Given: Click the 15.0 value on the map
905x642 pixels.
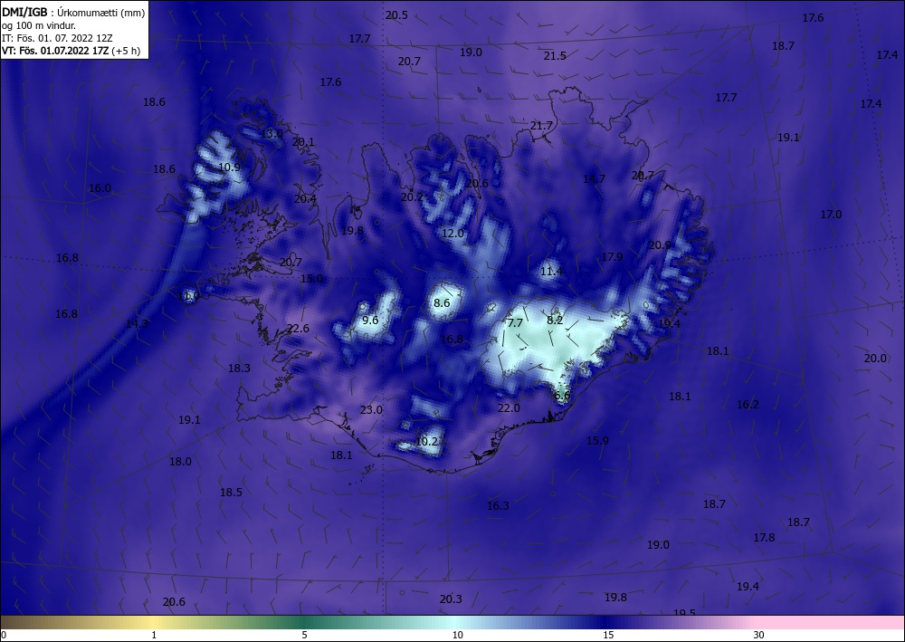Looking at the screenshot, I should pos(311,278).
